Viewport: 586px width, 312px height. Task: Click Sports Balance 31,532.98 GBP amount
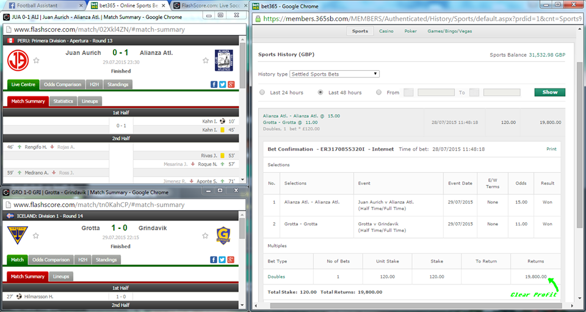pos(547,55)
